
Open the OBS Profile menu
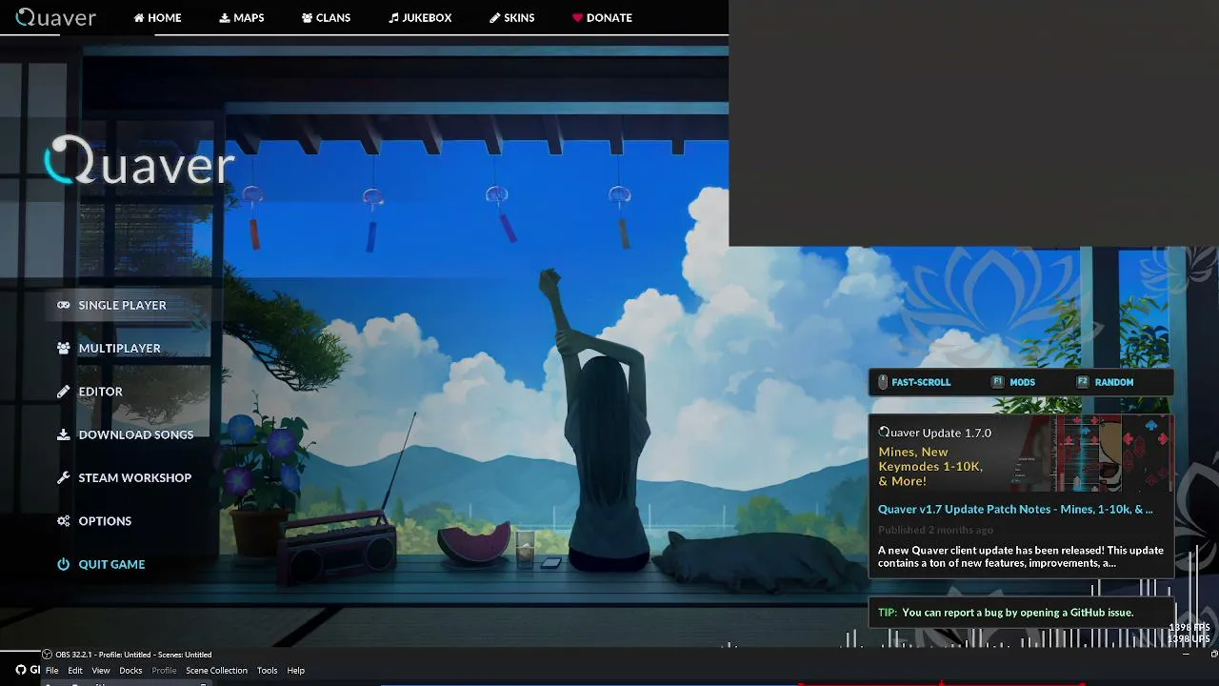click(x=164, y=671)
